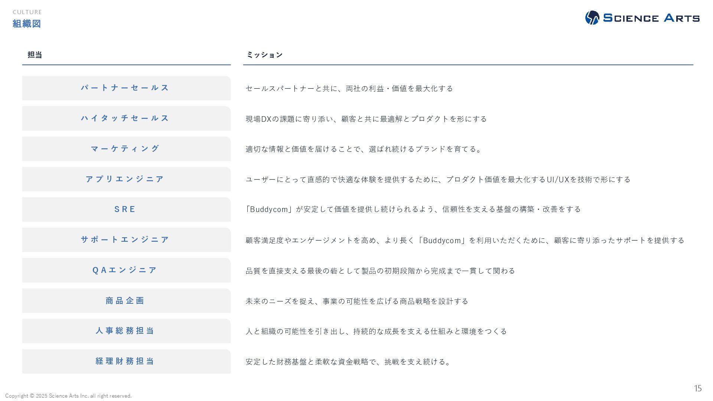Click mission text starting ユーザーにとって直感的で

pos(438,179)
